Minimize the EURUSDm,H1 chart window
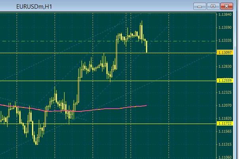This screenshot has height=159, width=239. coord(200,6)
